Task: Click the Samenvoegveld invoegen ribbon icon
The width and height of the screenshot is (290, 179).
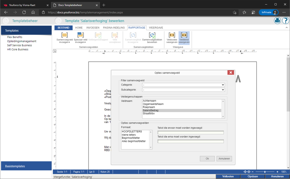Action: pos(64,35)
